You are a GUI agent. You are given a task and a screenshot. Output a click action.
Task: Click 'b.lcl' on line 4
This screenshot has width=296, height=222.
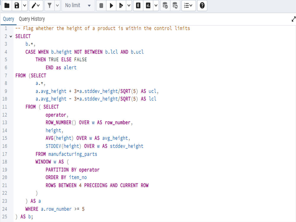pyautogui.click(x=111, y=52)
